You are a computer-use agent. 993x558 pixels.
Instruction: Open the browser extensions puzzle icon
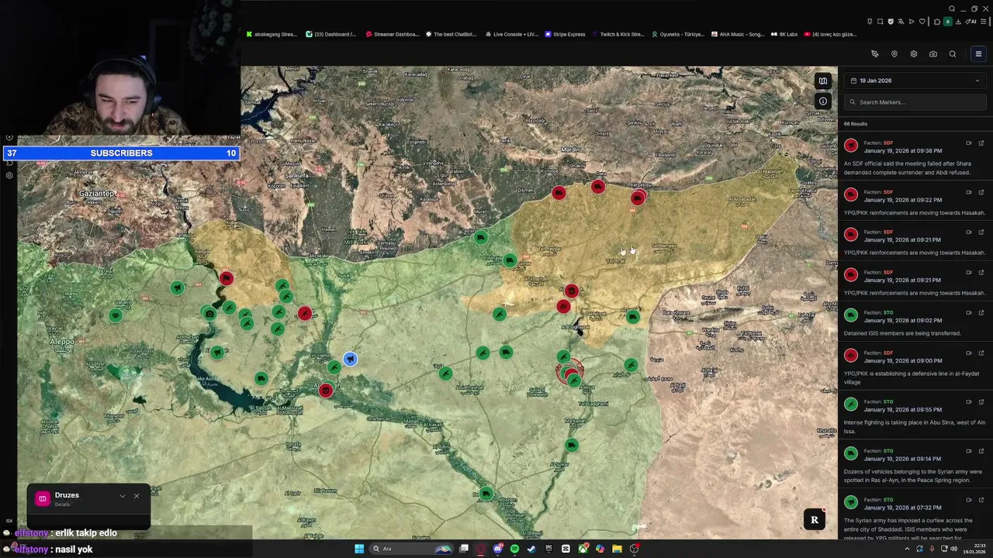[x=937, y=22]
